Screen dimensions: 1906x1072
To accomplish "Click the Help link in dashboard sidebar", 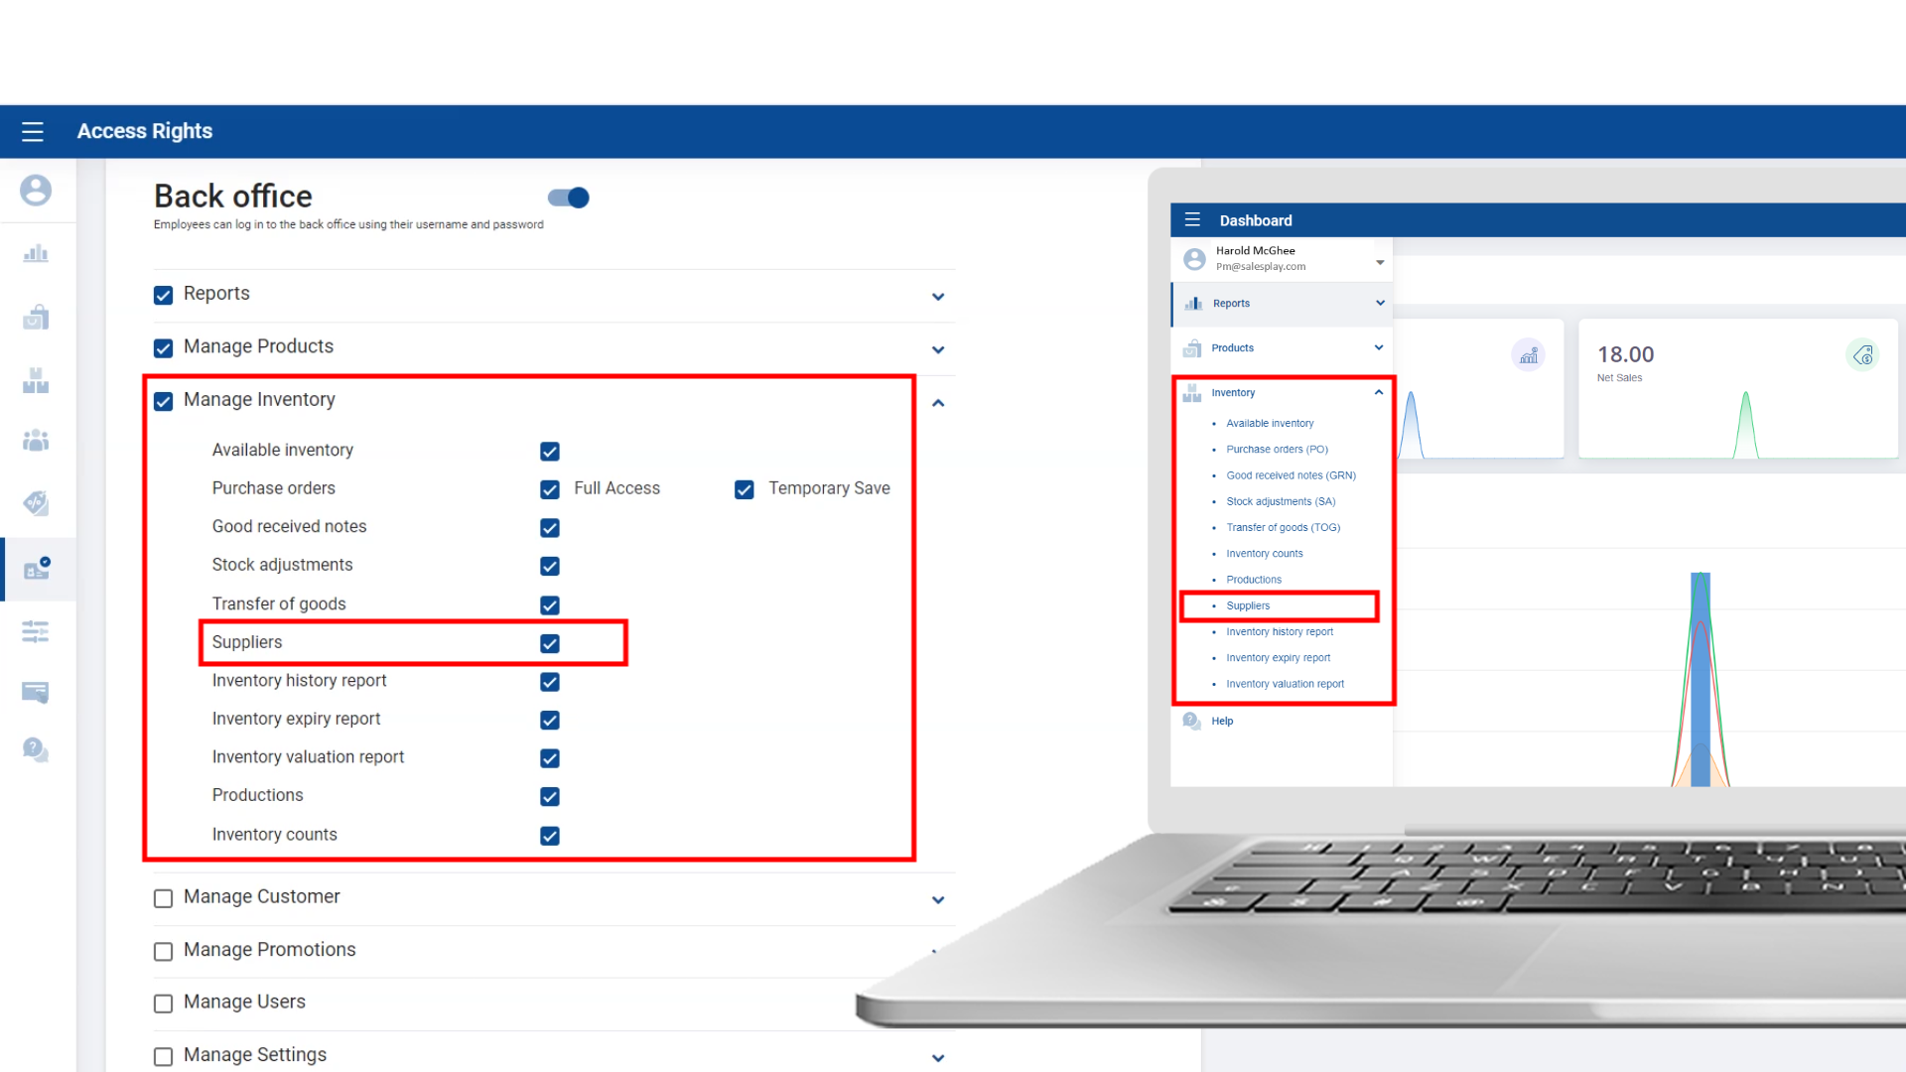I will click(x=1222, y=722).
